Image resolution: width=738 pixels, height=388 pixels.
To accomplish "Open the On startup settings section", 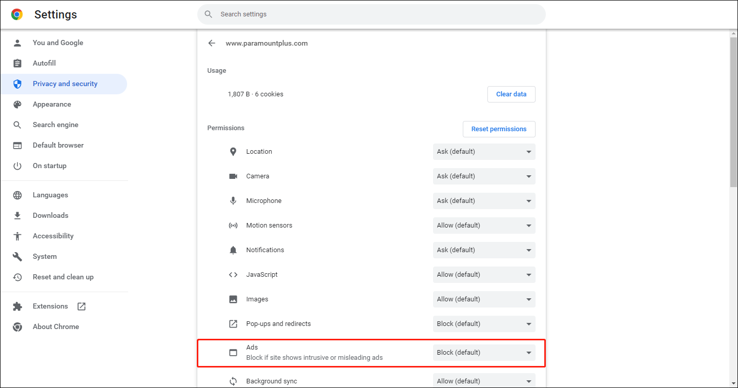I will [49, 166].
